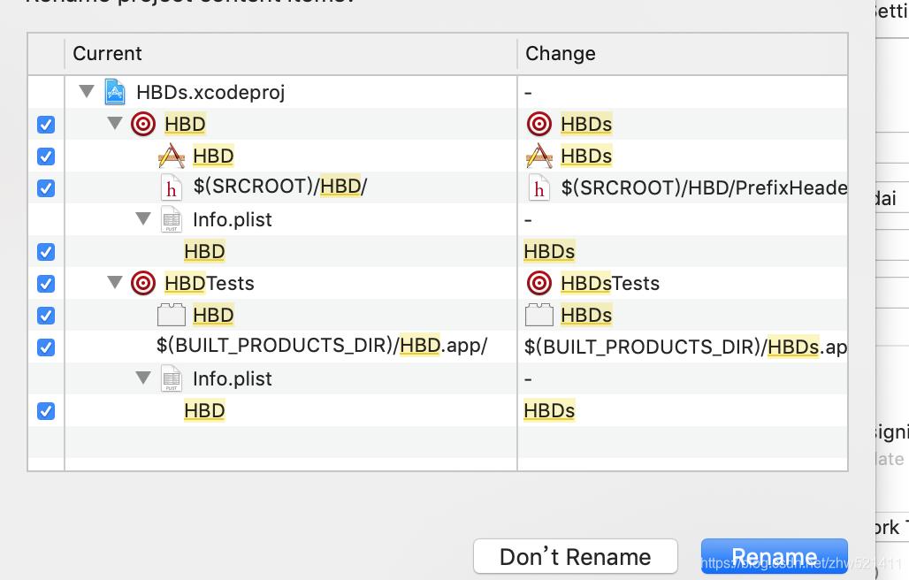Click the first Info.plist file icon
Image resolution: width=909 pixels, height=580 pixels.
click(172, 219)
